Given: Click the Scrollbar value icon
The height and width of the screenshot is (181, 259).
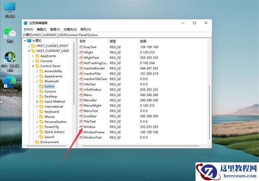Looking at the screenshot, I should click(x=81, y=116).
